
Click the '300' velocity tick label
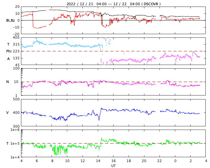pos(16,126)
